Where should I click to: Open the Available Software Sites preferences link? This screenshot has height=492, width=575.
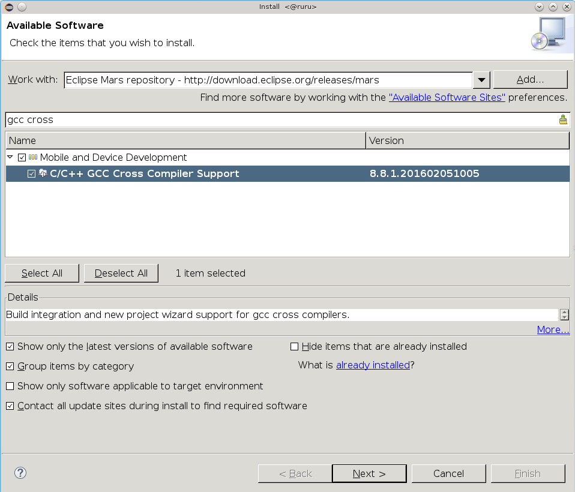[447, 97]
